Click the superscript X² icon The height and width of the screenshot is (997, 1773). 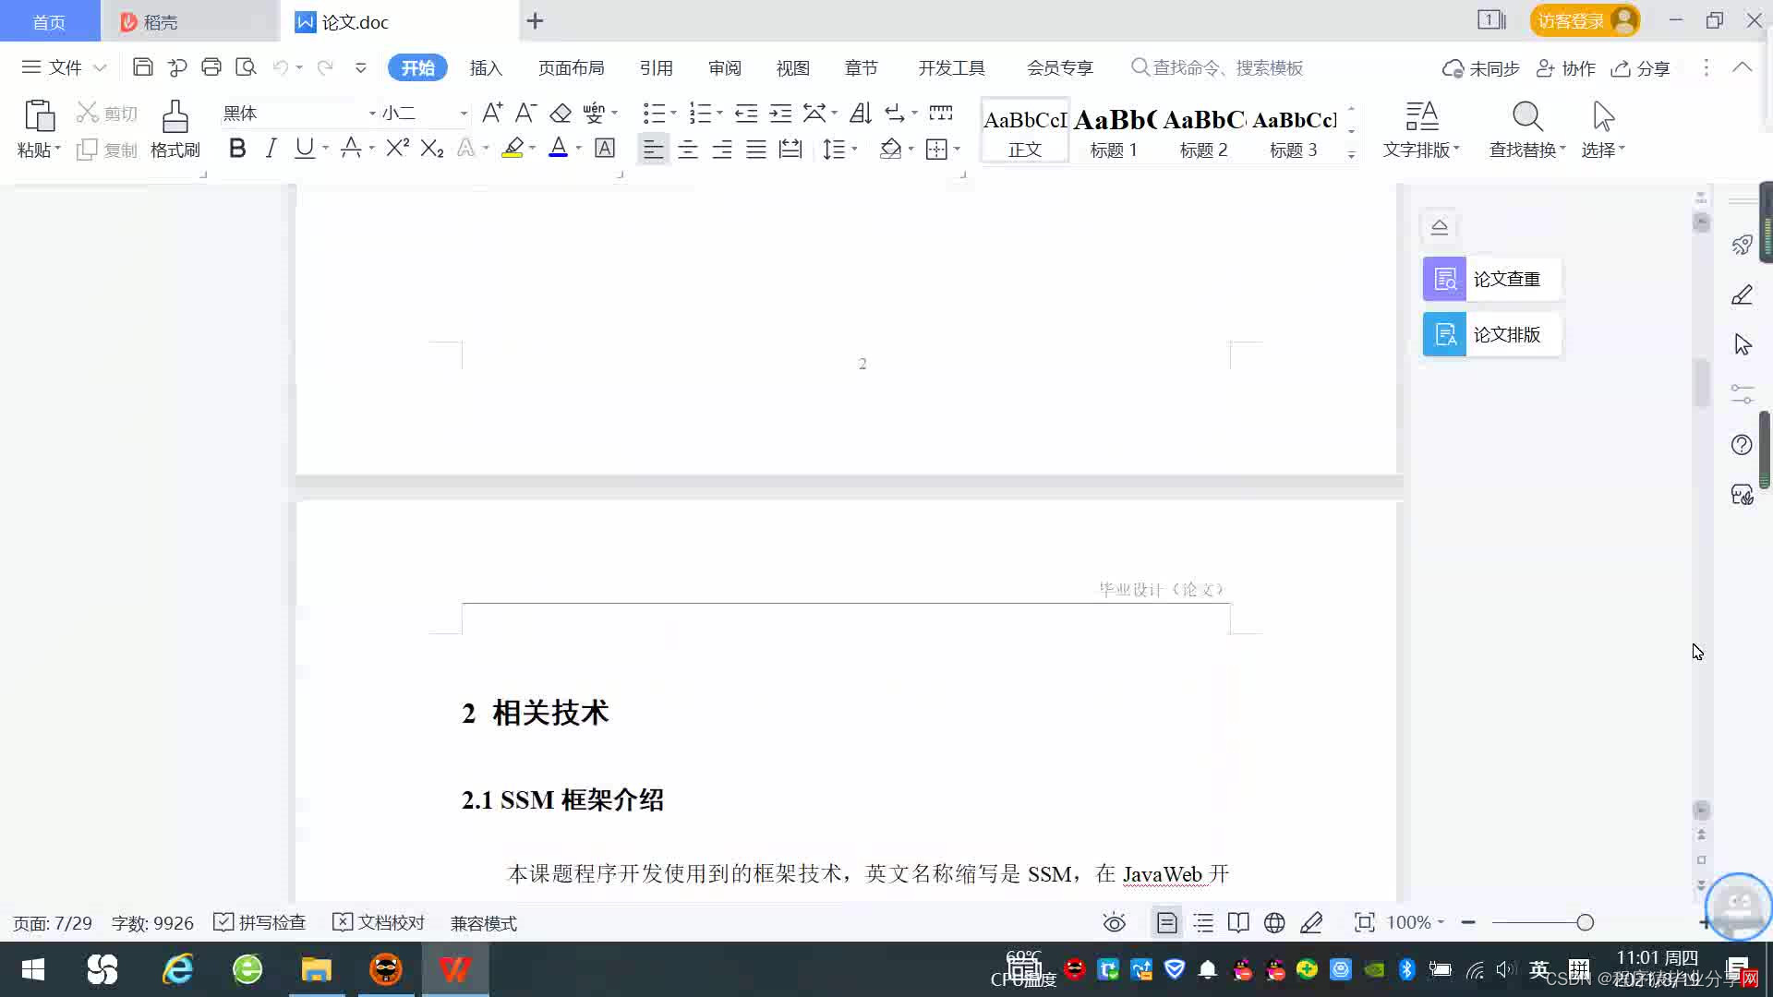397,149
